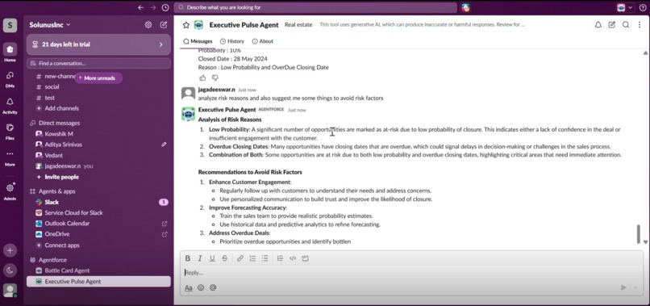Go forward with the right arrow
Screen dimensions: 650x306
click(x=153, y=7)
